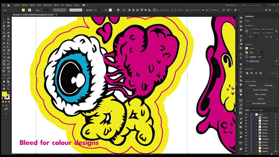The height and width of the screenshot is (157, 279).
Task: Click the Transform panel icon in control bar
Action: (154, 10)
